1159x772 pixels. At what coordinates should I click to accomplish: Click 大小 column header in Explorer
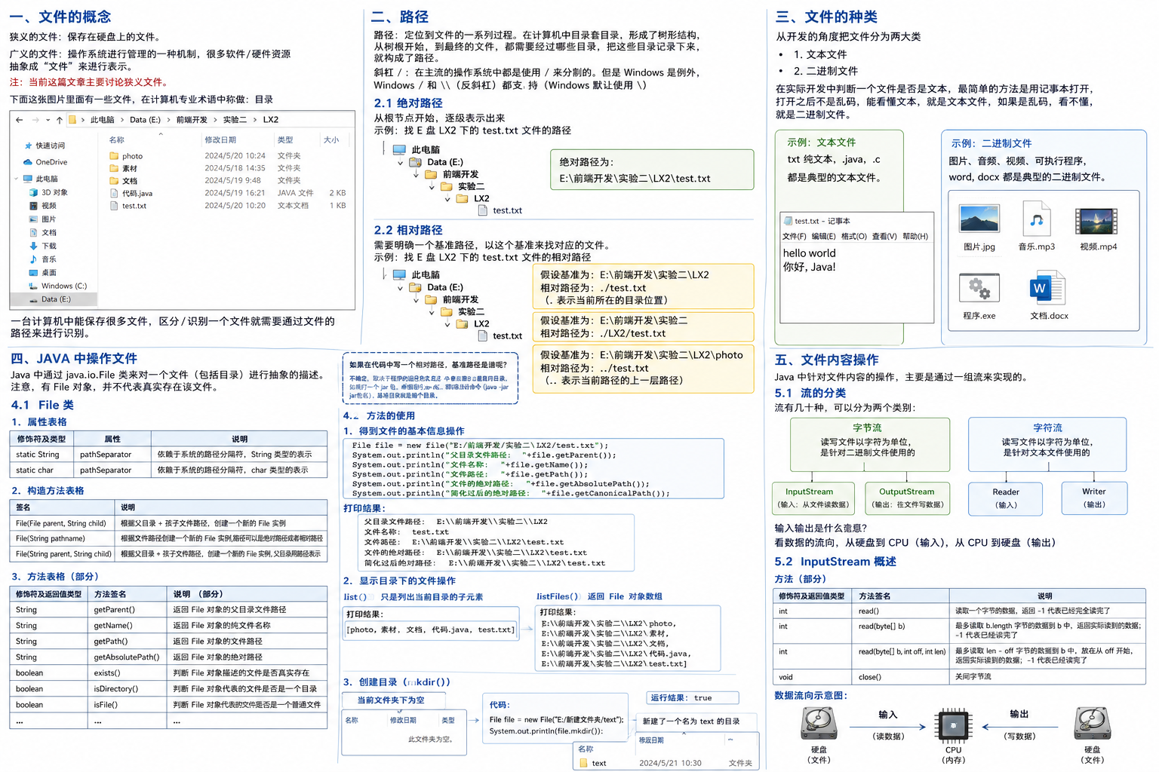[331, 139]
